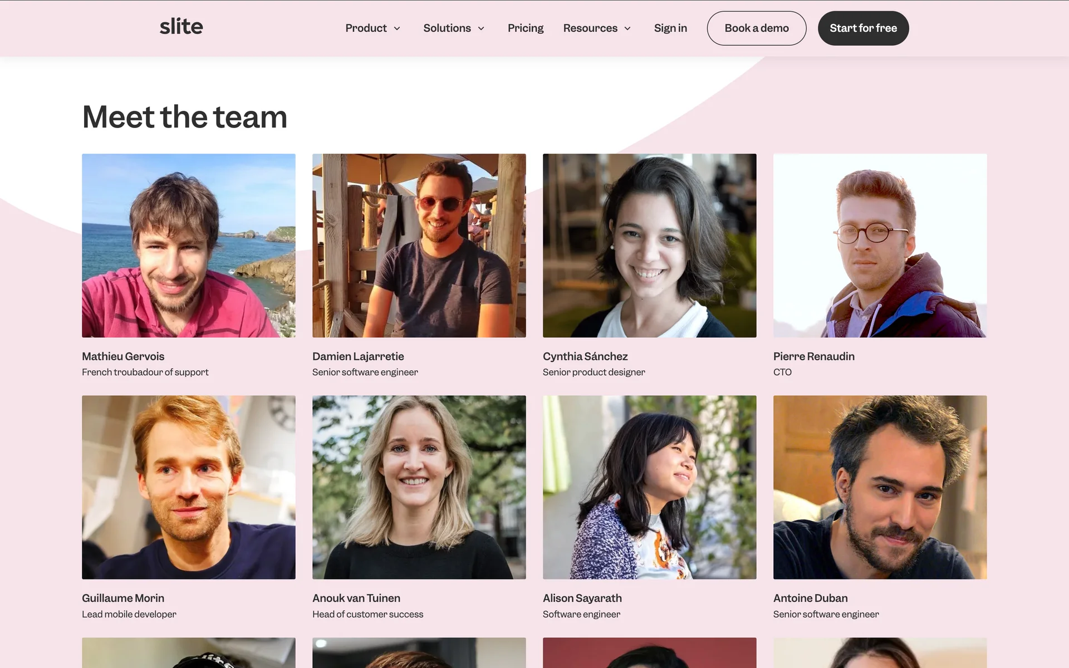Image resolution: width=1069 pixels, height=668 pixels.
Task: Click Alison Sayarath's portrait image
Action: (x=649, y=487)
